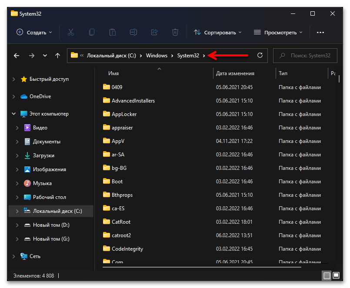
Task: Click the Paste clipboard icon
Action: [113, 32]
